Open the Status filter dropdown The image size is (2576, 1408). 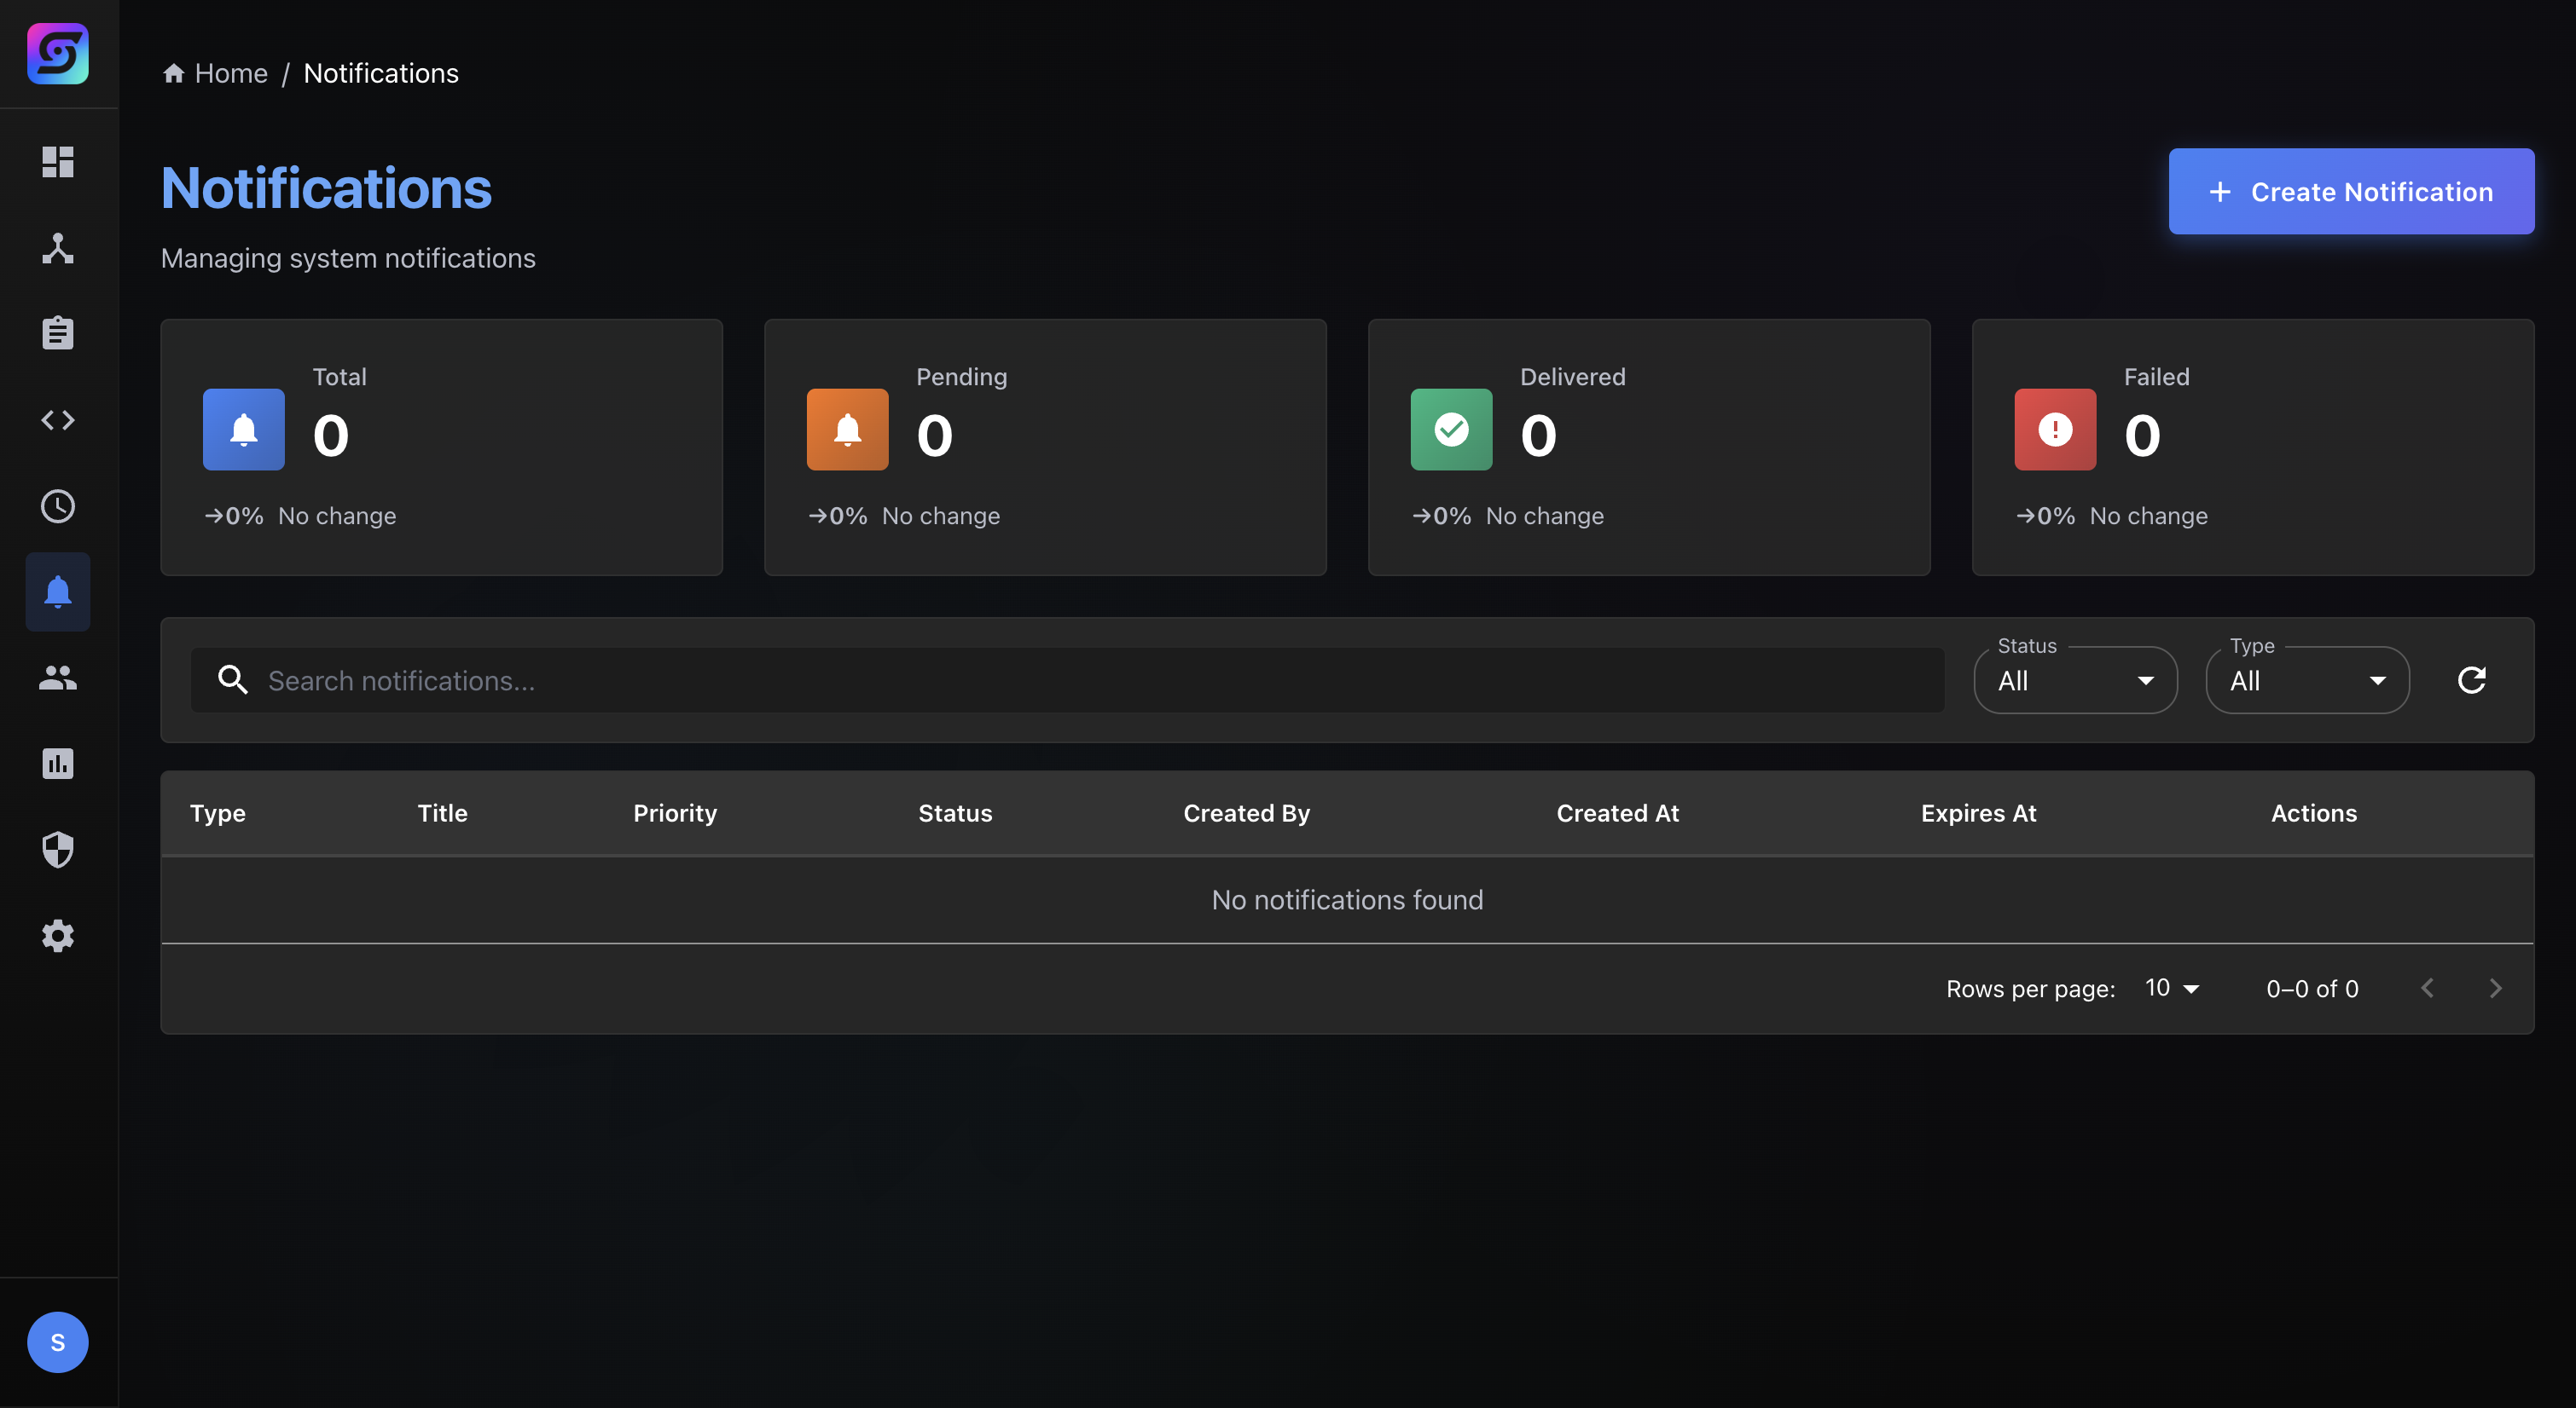point(2076,679)
